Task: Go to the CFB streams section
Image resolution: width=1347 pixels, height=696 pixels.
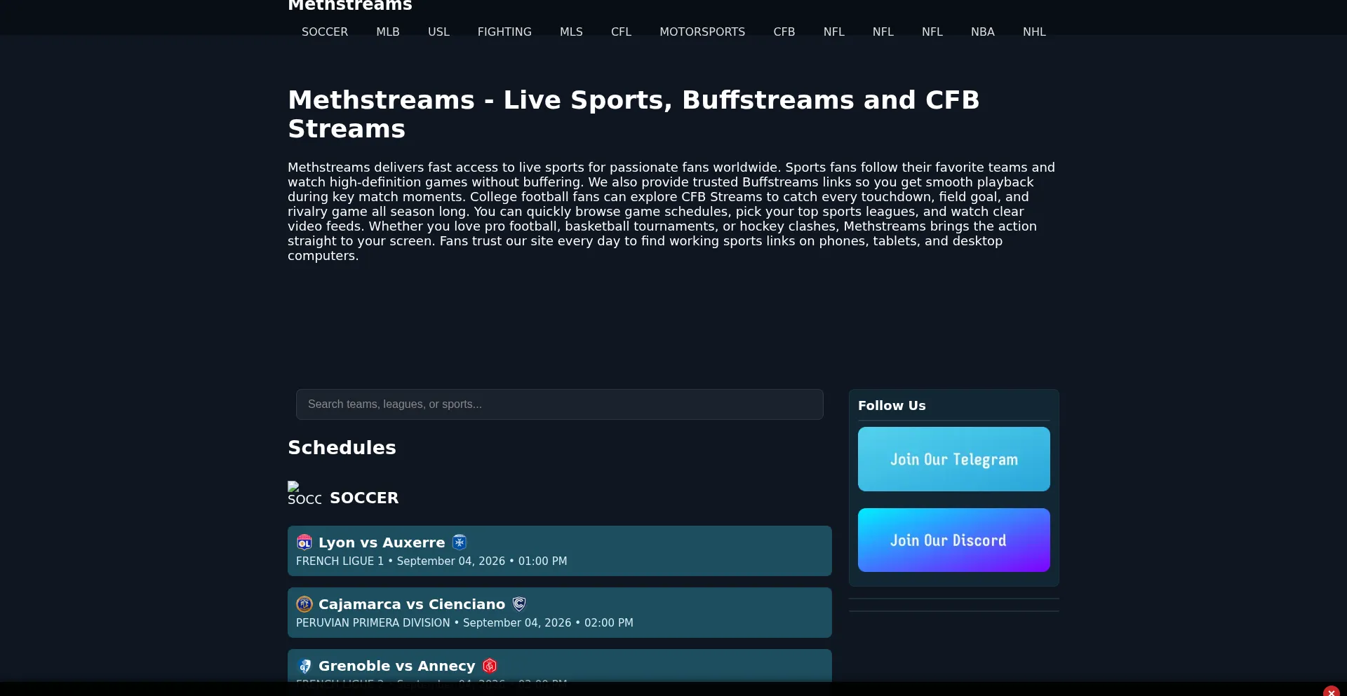Action: 784,32
